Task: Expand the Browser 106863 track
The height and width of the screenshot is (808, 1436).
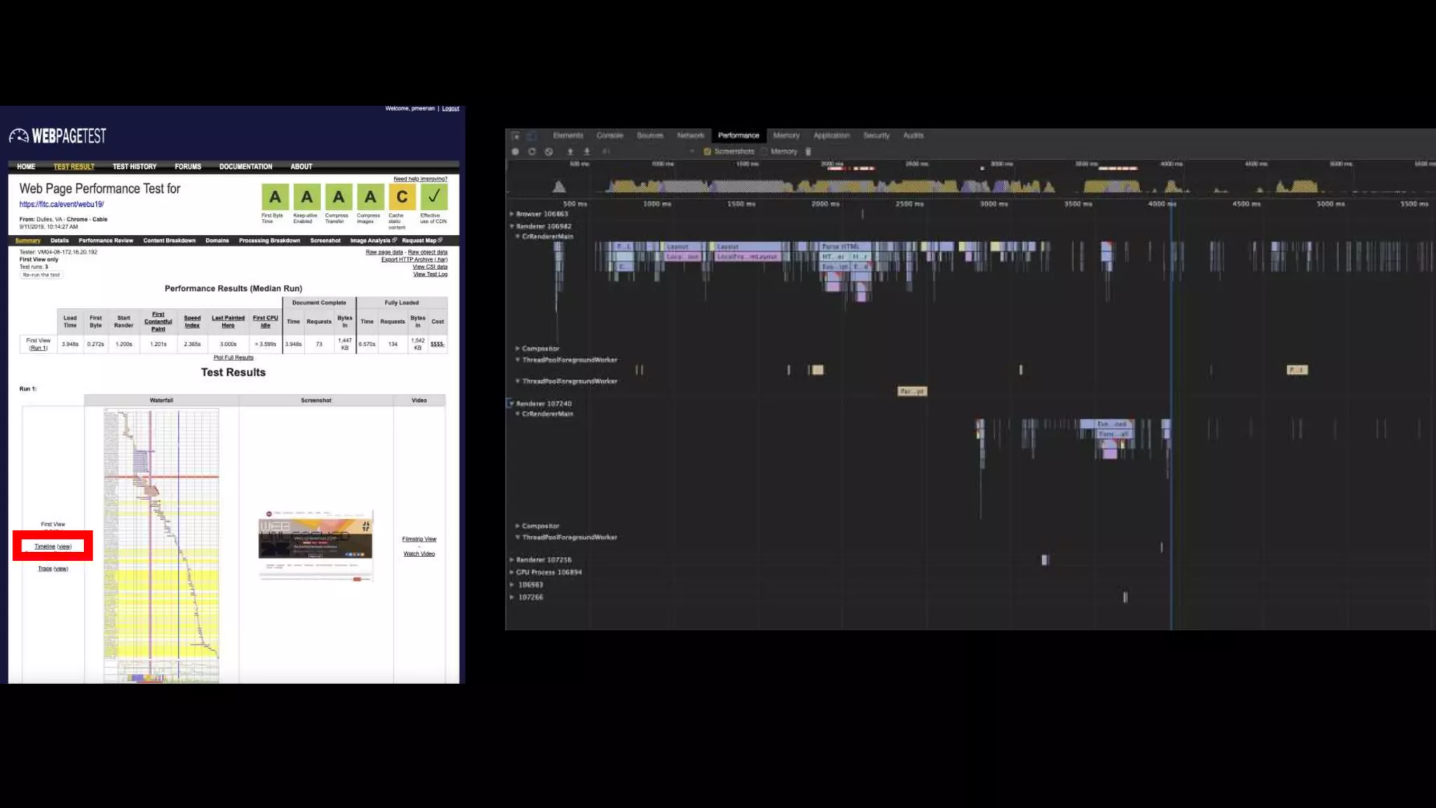Action: [x=512, y=214]
